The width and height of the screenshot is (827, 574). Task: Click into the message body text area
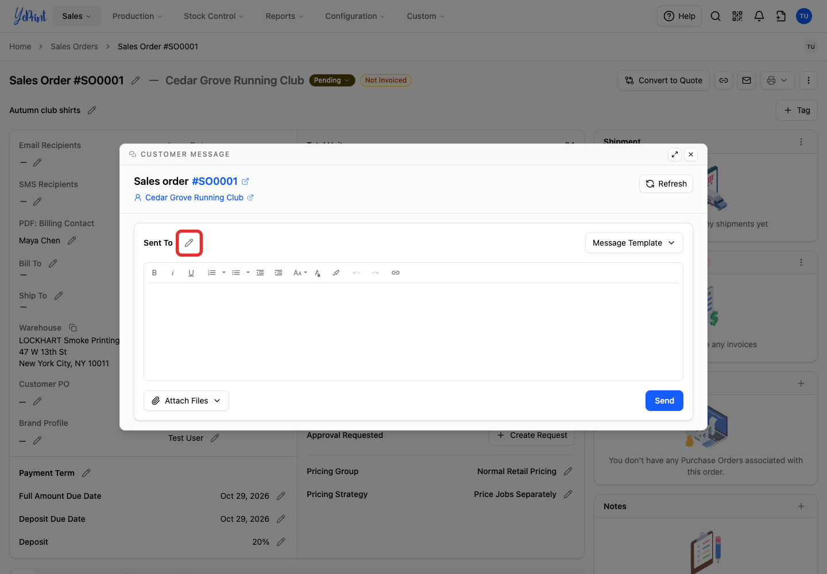[x=413, y=331]
